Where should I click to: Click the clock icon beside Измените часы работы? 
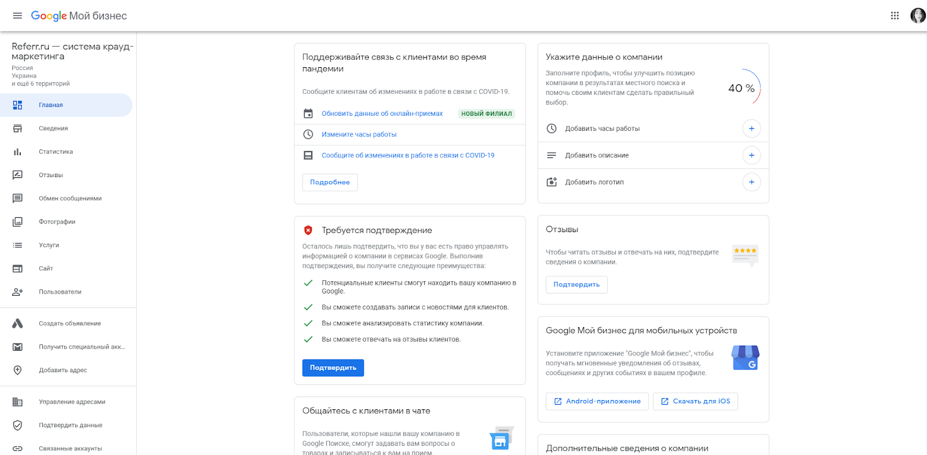[x=308, y=134]
